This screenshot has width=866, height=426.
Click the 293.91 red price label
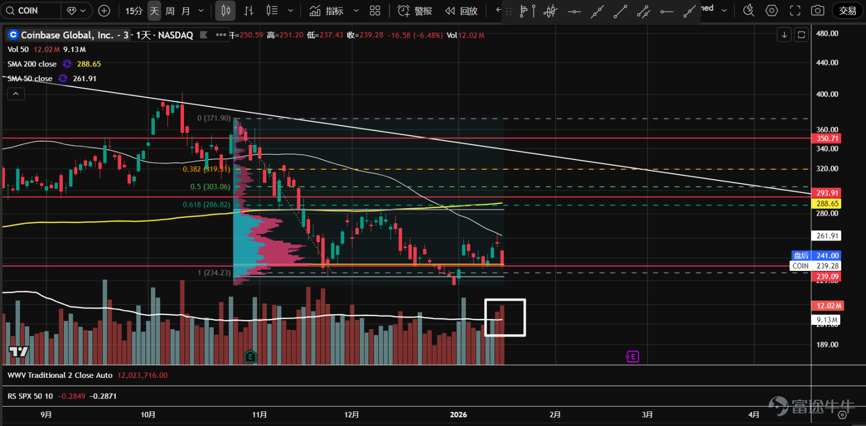[827, 193]
